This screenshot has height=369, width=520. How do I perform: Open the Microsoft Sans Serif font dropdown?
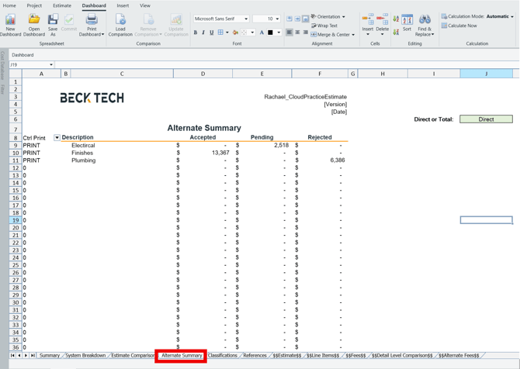pyautogui.click(x=246, y=19)
